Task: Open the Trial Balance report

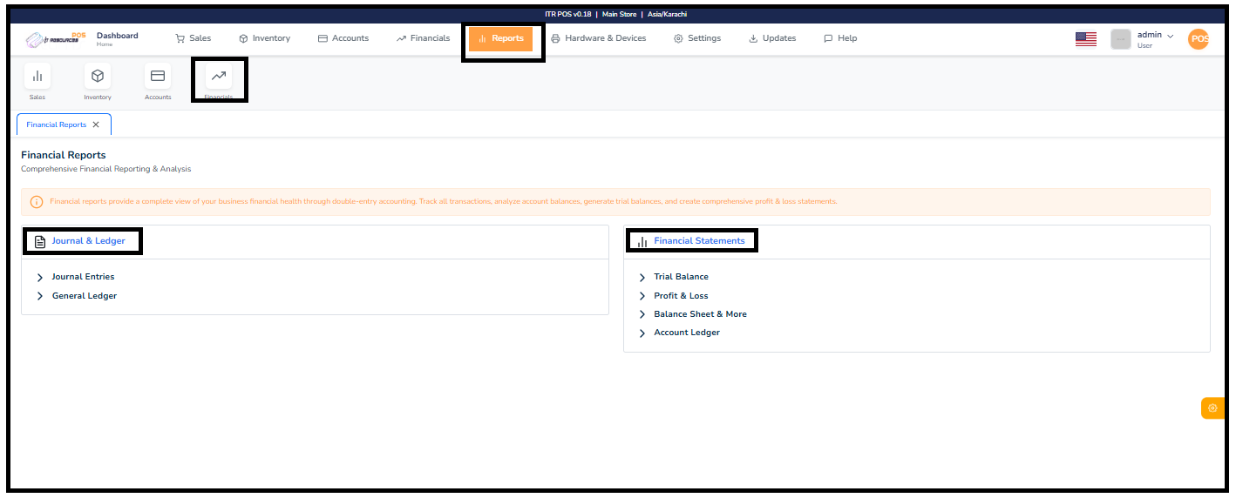Action: (682, 277)
